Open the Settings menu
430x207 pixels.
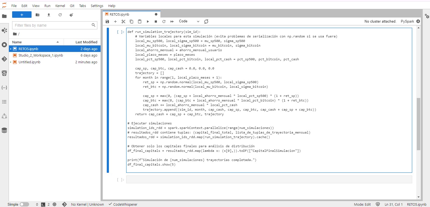point(97,6)
